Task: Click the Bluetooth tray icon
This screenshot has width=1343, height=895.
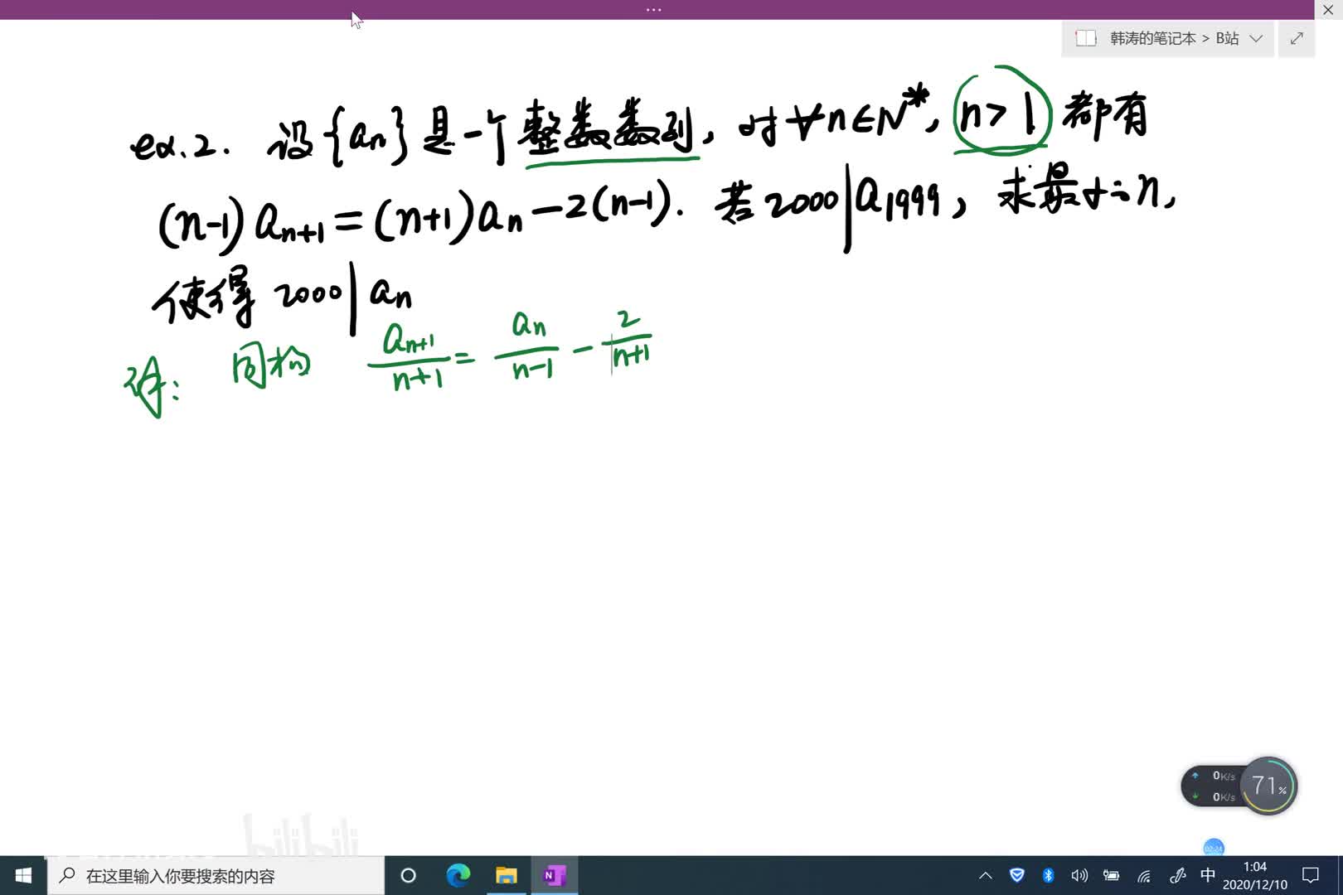Action: (1048, 876)
